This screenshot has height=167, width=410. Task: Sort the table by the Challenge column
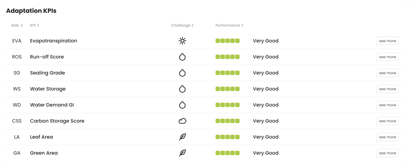point(182,25)
